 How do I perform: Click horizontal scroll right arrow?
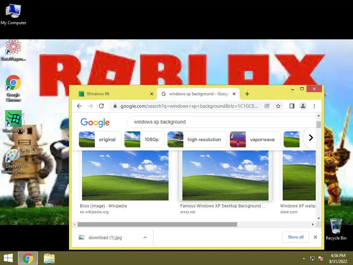click(313, 224)
